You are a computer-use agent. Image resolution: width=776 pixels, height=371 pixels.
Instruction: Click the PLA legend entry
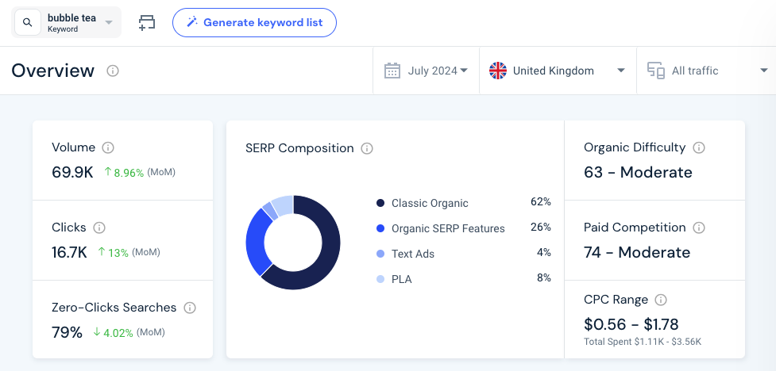pyautogui.click(x=401, y=279)
